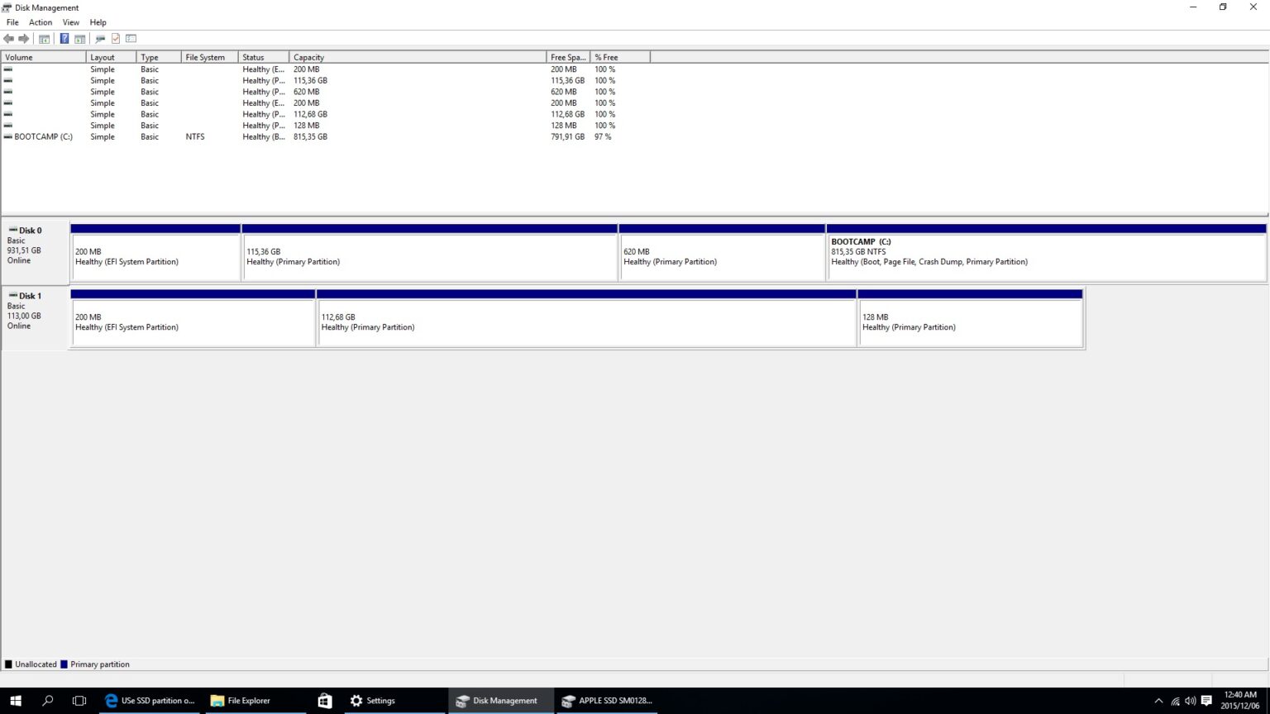Click the Wi-Fi icon in the system tray

(x=1176, y=700)
